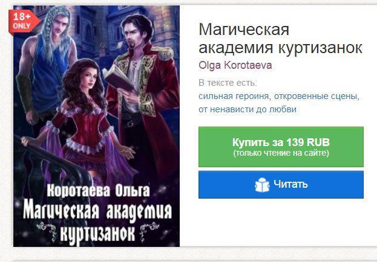This screenshot has width=377, height=262.
Task: Select the tag от ненависти до любви
Action: pos(248,109)
